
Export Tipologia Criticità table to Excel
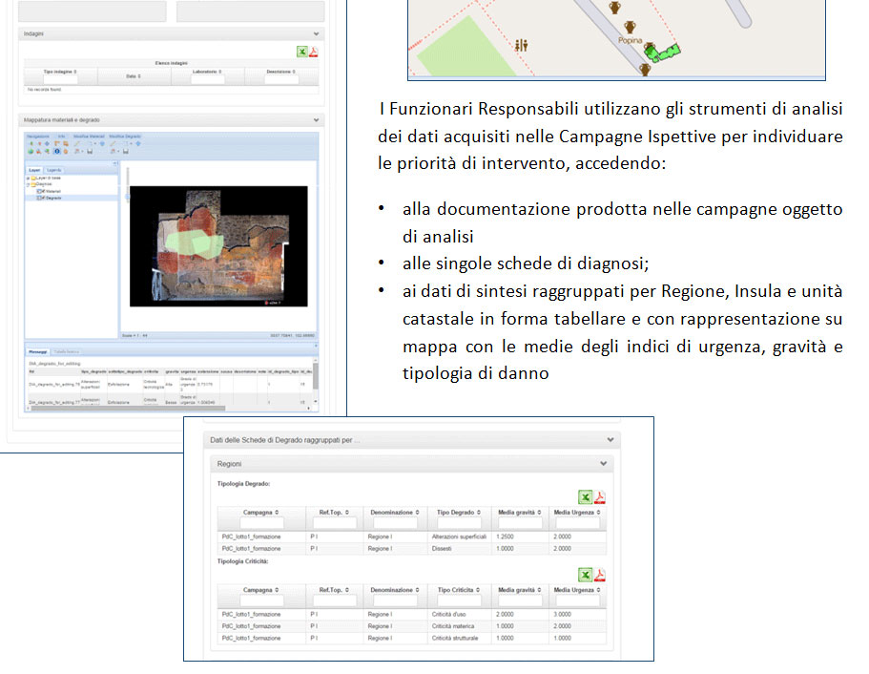pos(586,574)
